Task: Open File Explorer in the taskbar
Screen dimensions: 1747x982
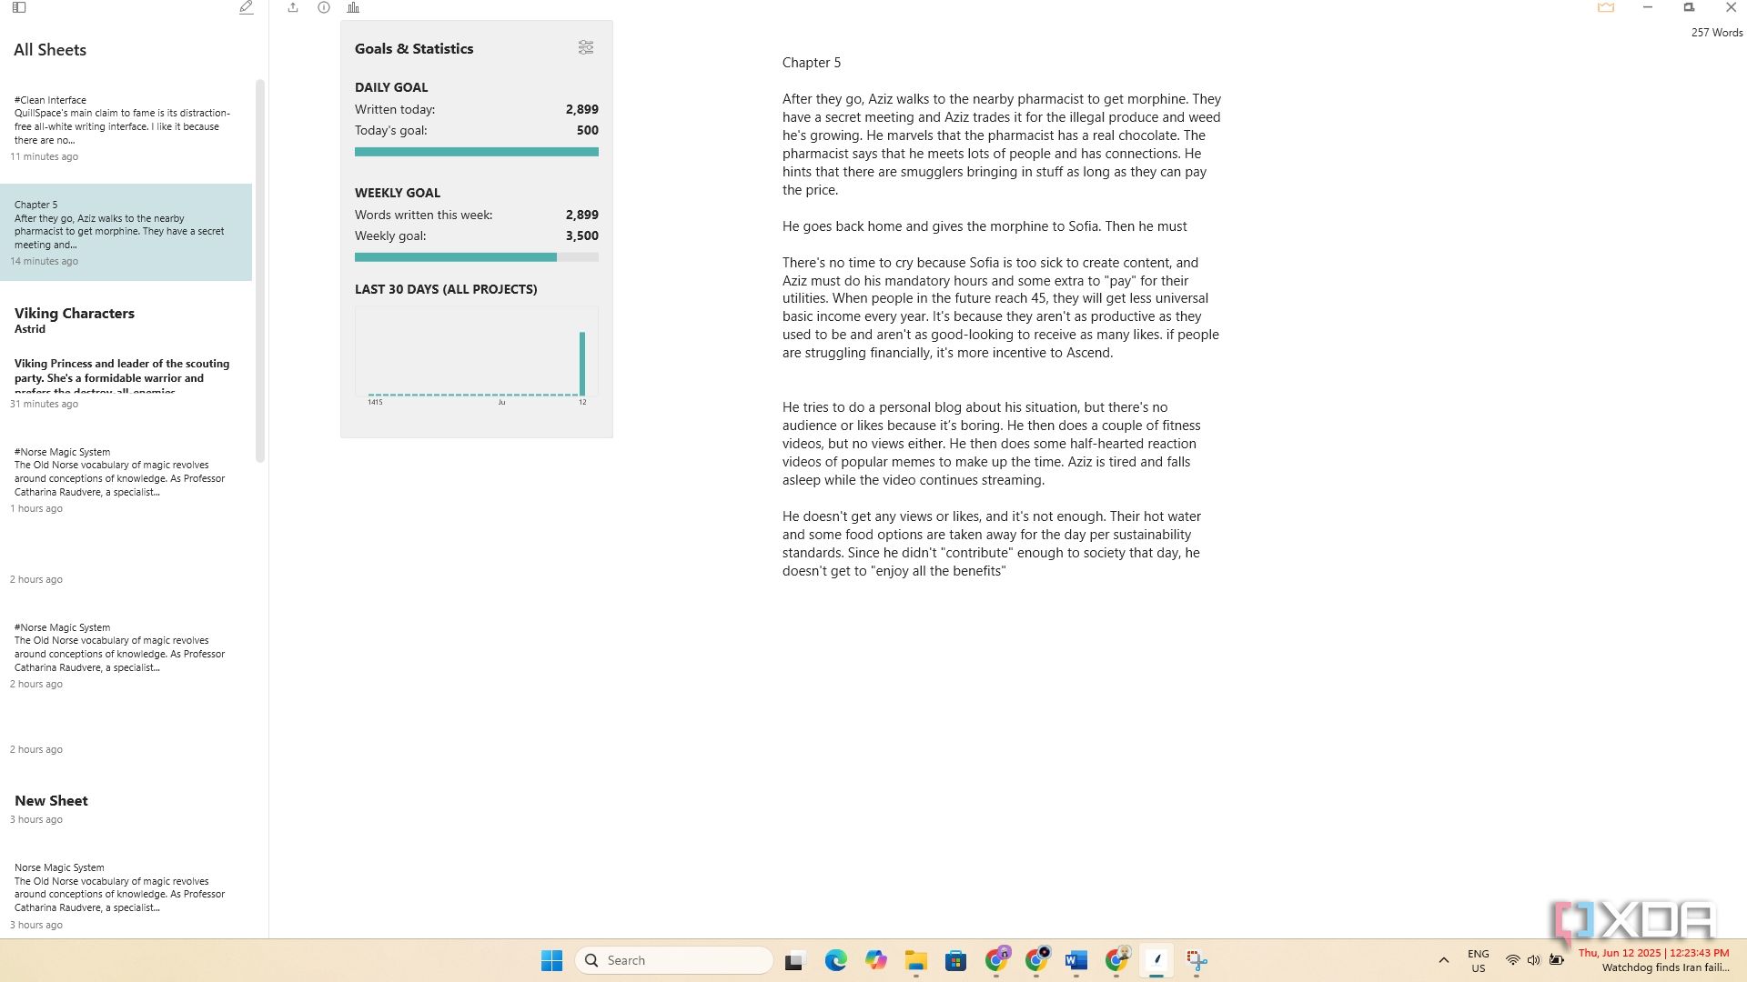Action: pyautogui.click(x=915, y=960)
